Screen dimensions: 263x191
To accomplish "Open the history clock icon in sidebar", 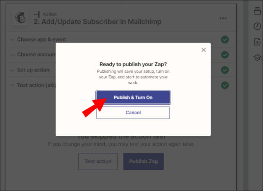I will [x=257, y=26].
